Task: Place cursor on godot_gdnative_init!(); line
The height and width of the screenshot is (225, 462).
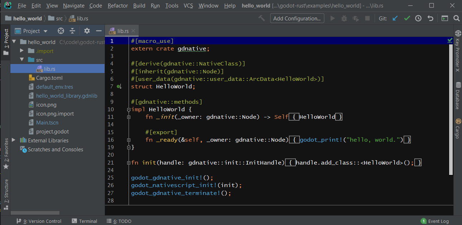Action: 172,178
